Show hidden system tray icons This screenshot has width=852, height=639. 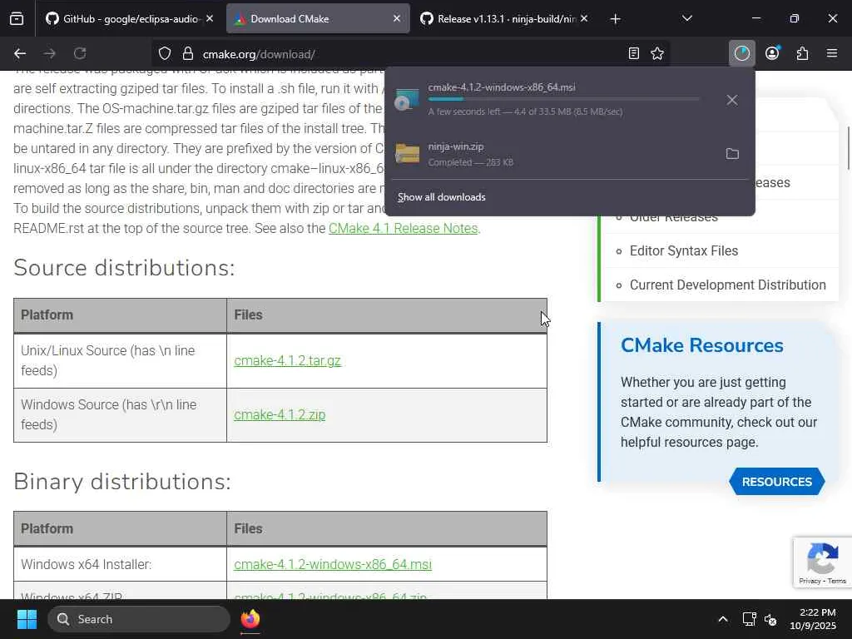coord(723,619)
